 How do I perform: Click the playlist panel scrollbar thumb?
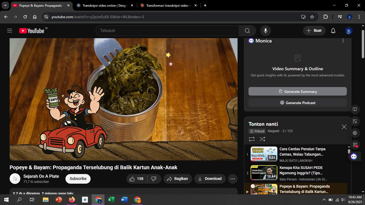[x=349, y=151]
